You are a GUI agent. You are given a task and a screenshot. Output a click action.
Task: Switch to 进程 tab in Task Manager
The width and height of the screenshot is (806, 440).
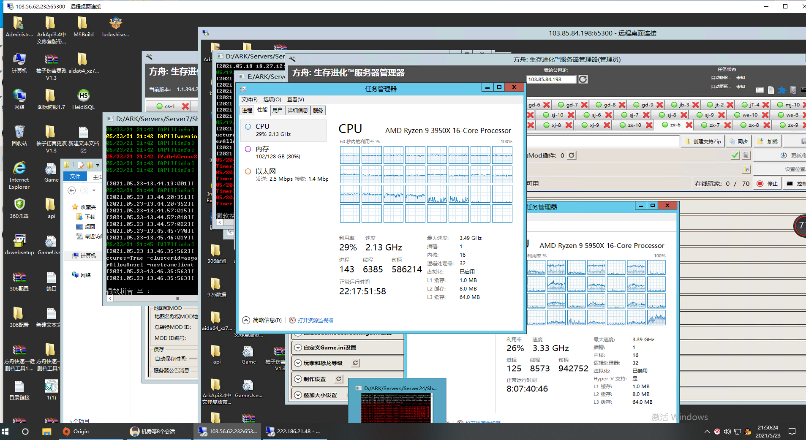pyautogui.click(x=247, y=110)
